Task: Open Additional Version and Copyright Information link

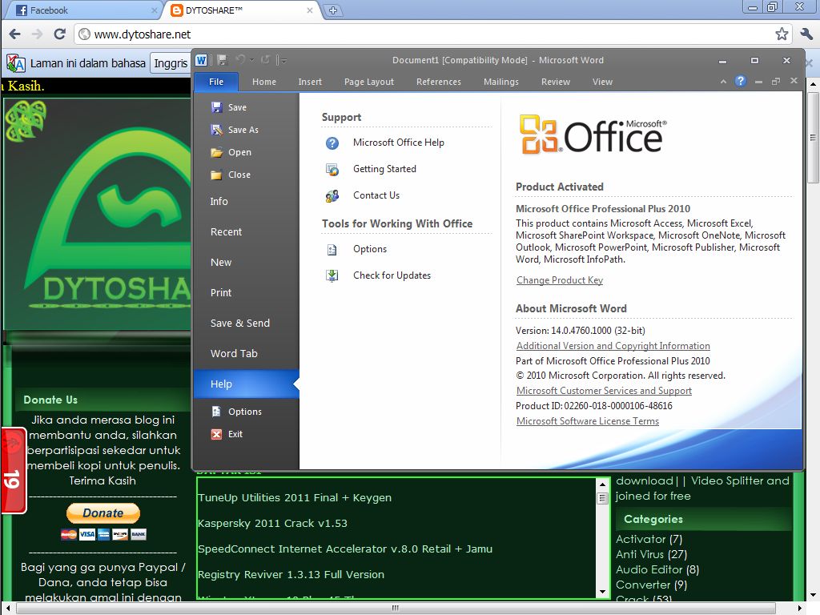Action: click(613, 346)
